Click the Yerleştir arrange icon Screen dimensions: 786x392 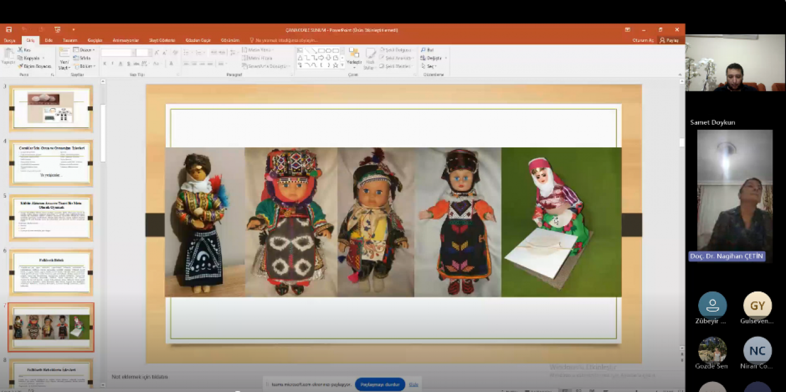tap(354, 54)
